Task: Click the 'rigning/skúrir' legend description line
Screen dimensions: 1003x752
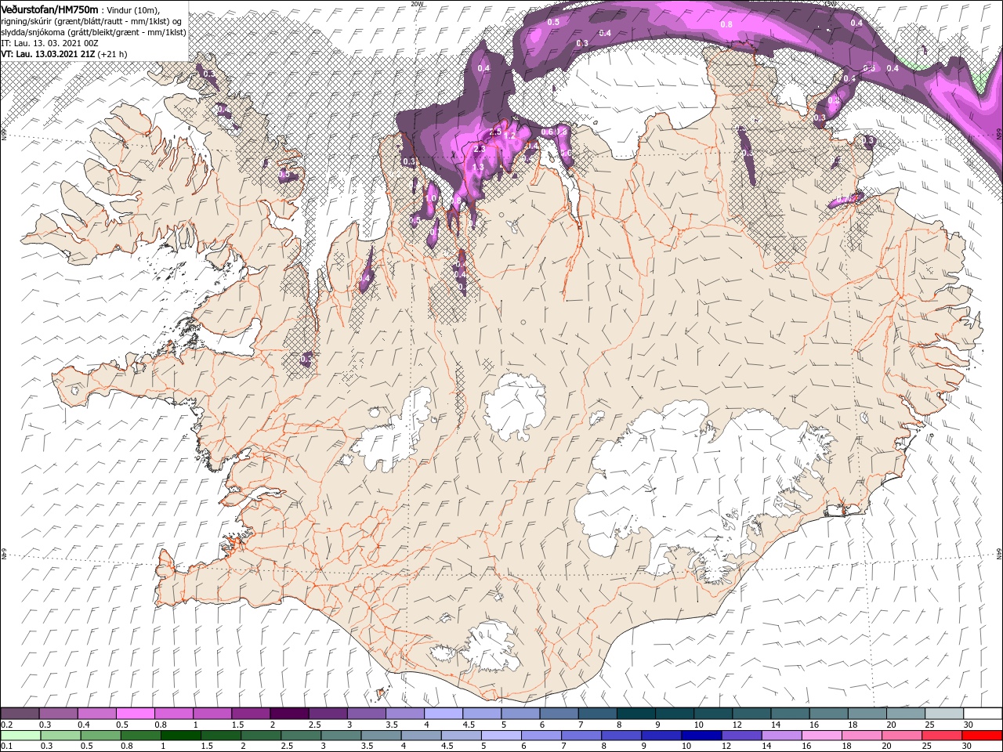Action: pyautogui.click(x=92, y=21)
